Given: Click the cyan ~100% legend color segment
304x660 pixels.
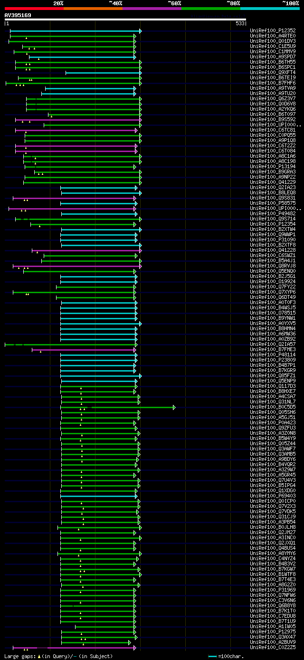Looking at the screenshot, I should click(x=270, y=9).
